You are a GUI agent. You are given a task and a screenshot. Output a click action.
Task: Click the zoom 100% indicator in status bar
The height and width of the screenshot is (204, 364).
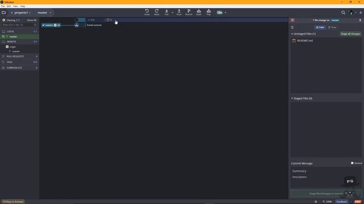328,202
